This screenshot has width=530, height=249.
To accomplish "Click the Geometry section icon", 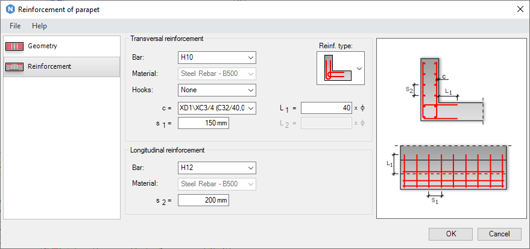I will (x=14, y=46).
